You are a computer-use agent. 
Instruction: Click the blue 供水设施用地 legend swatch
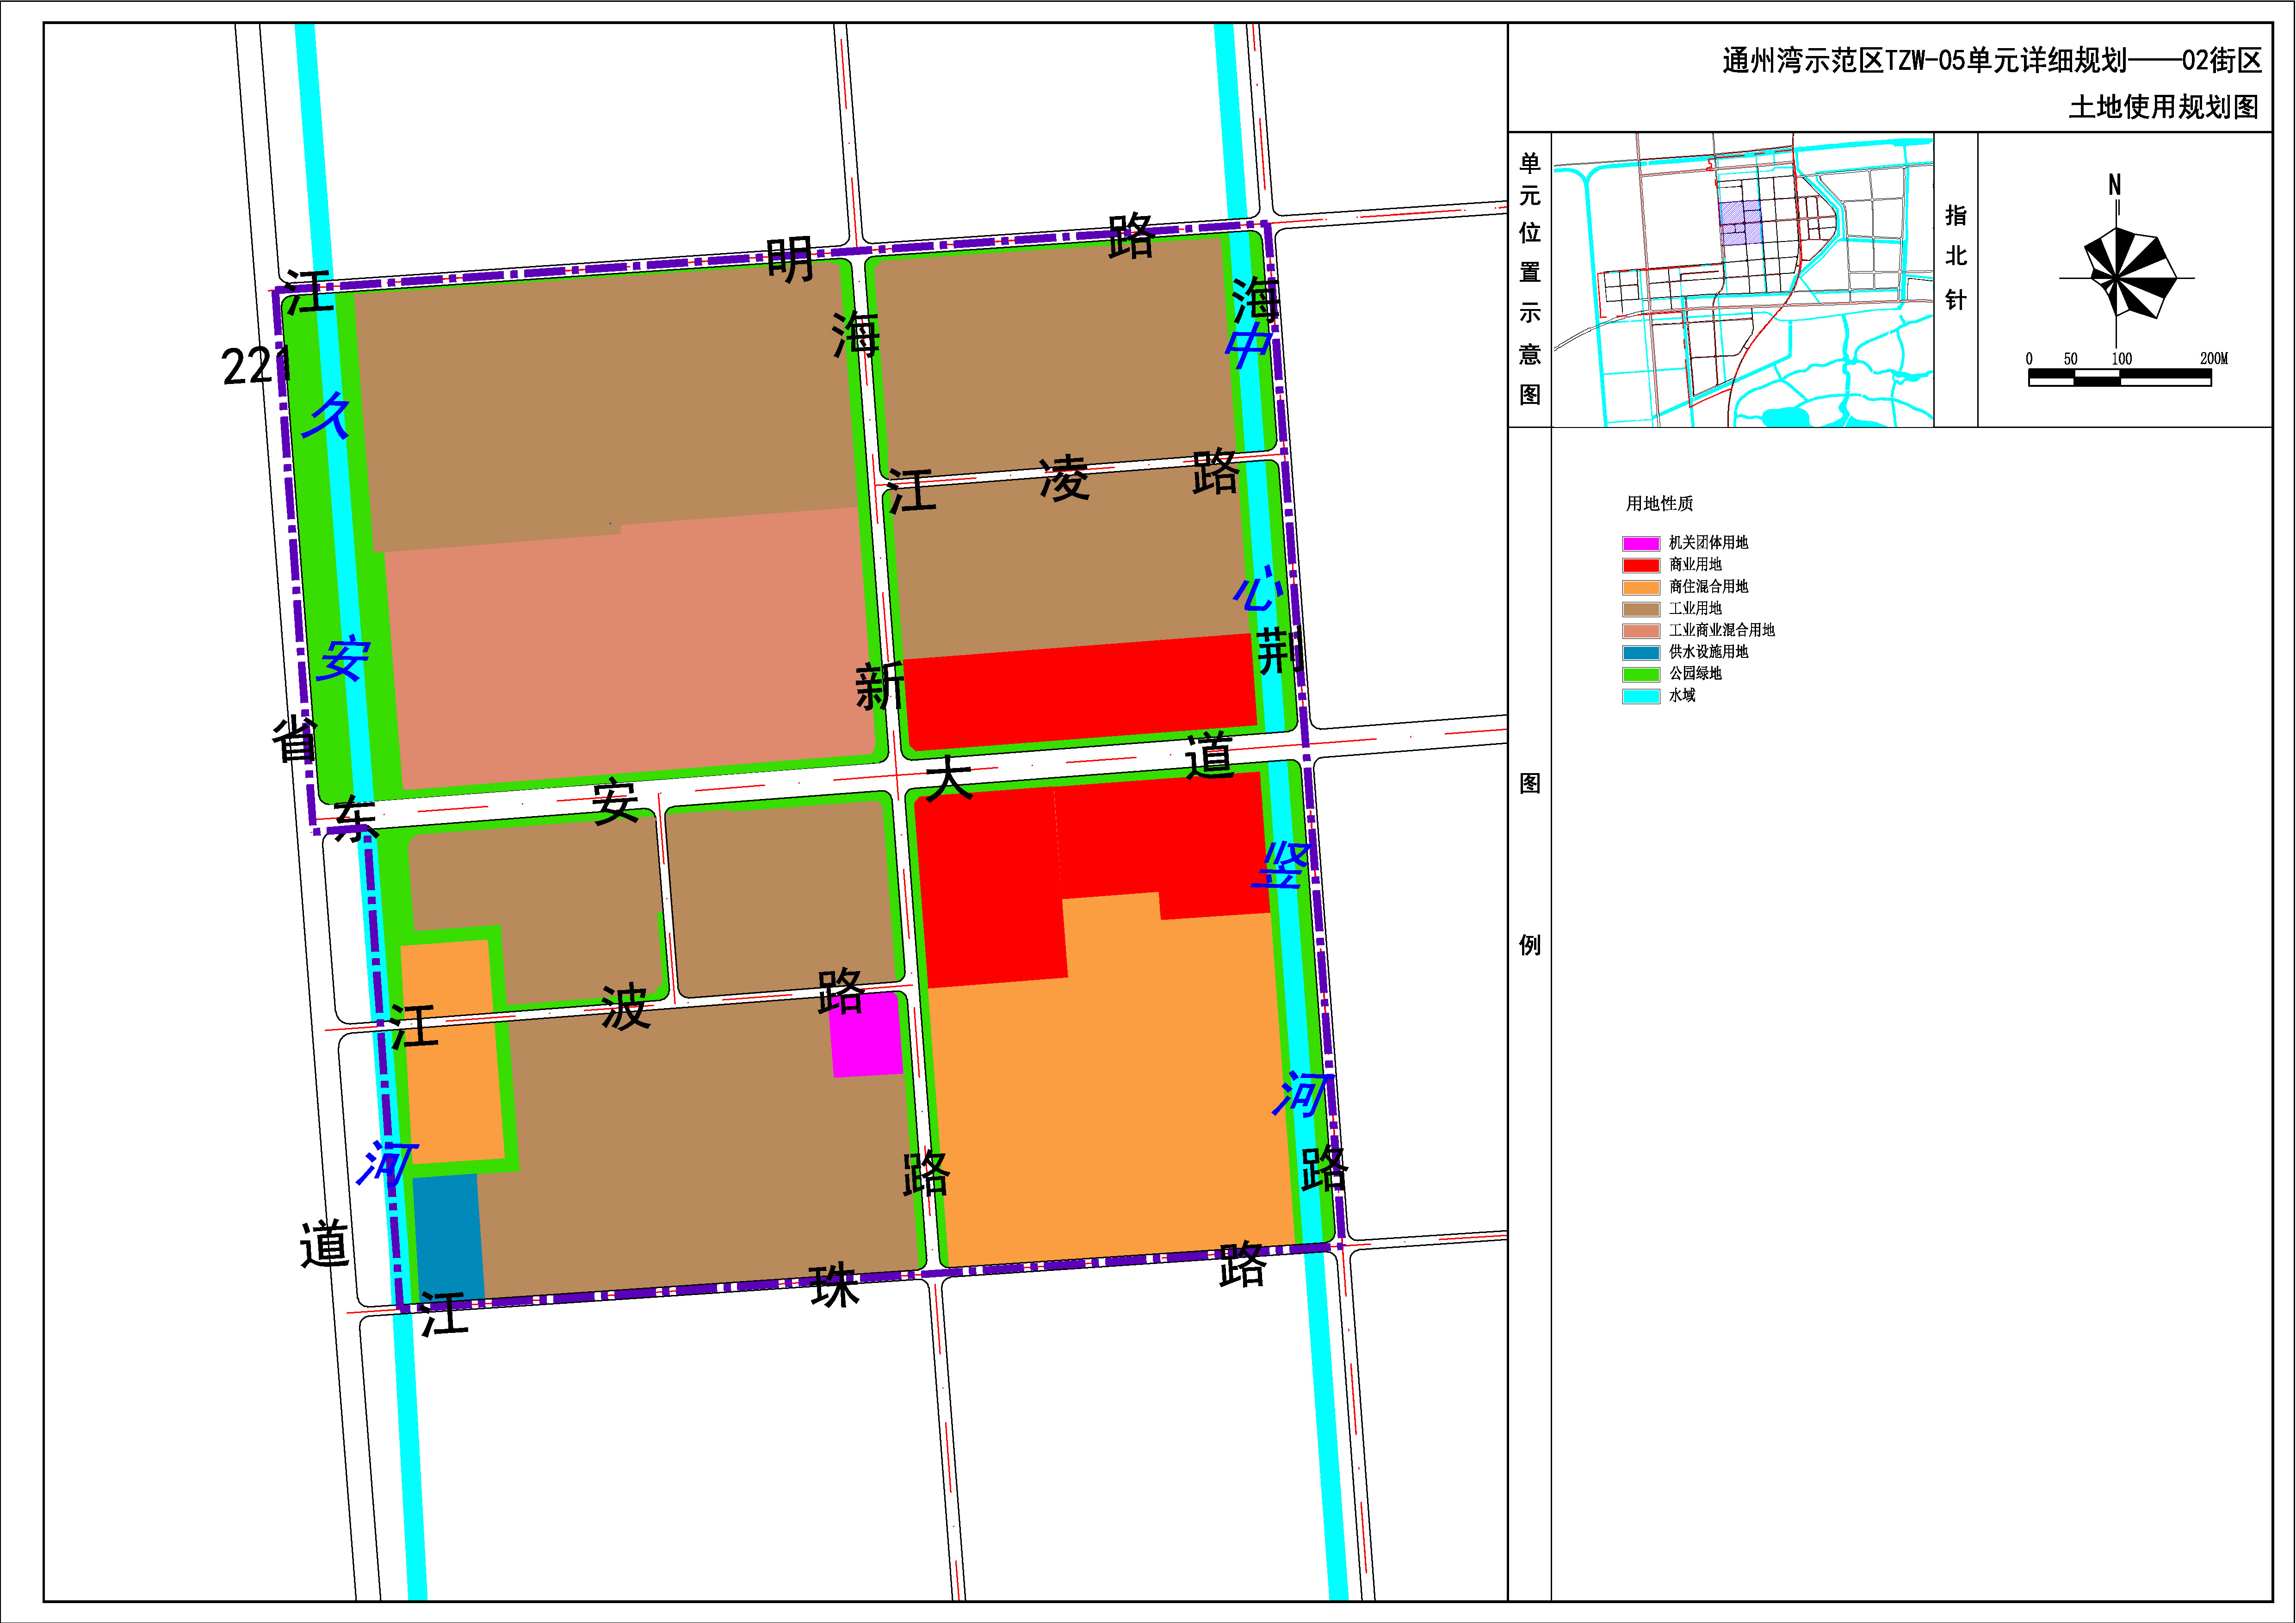click(x=1641, y=652)
